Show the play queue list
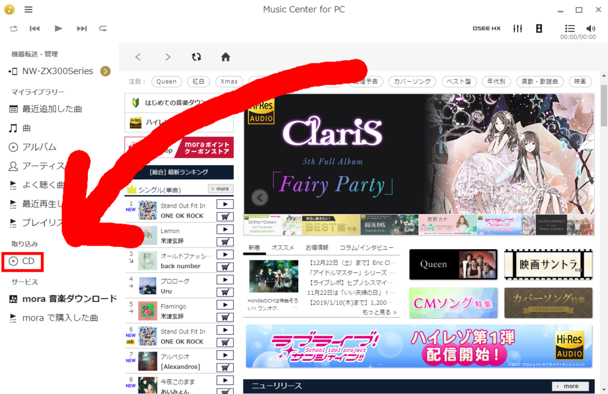The image size is (608, 394). tap(569, 28)
